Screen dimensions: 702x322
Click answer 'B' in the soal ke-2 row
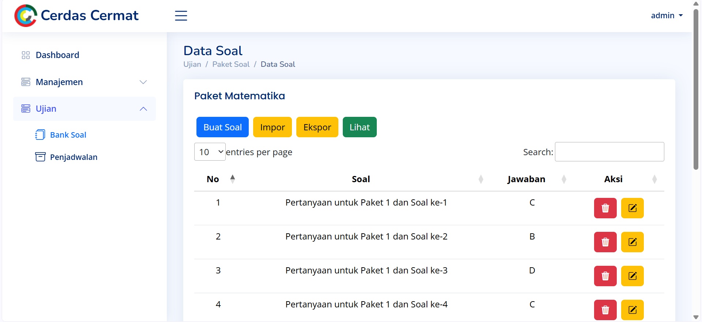pos(532,237)
